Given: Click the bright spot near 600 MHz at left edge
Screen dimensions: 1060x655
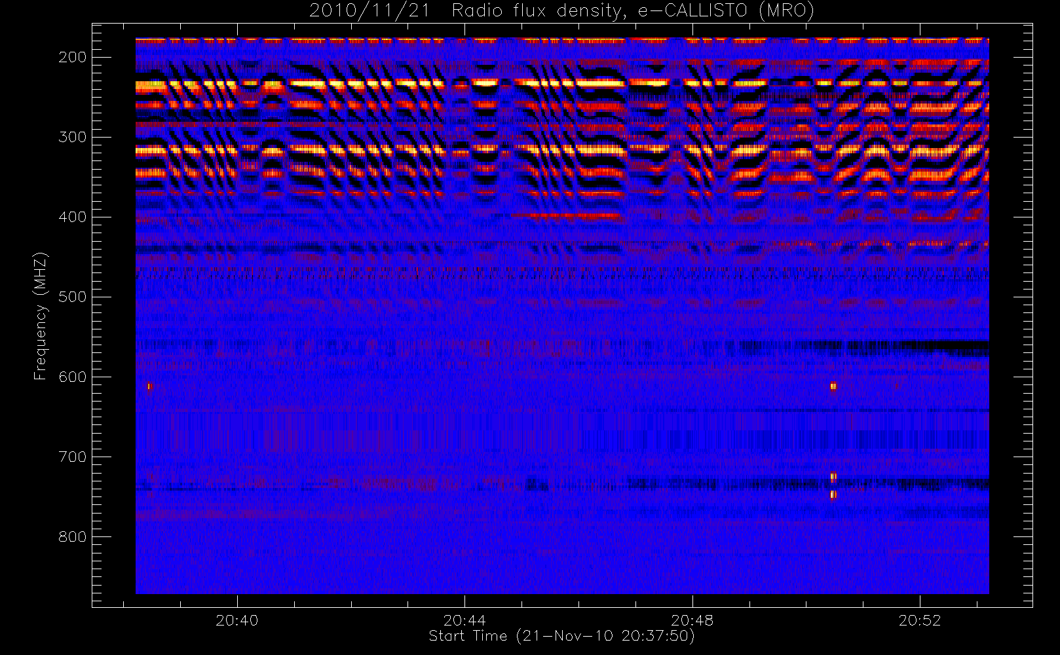Looking at the screenshot, I should (149, 386).
